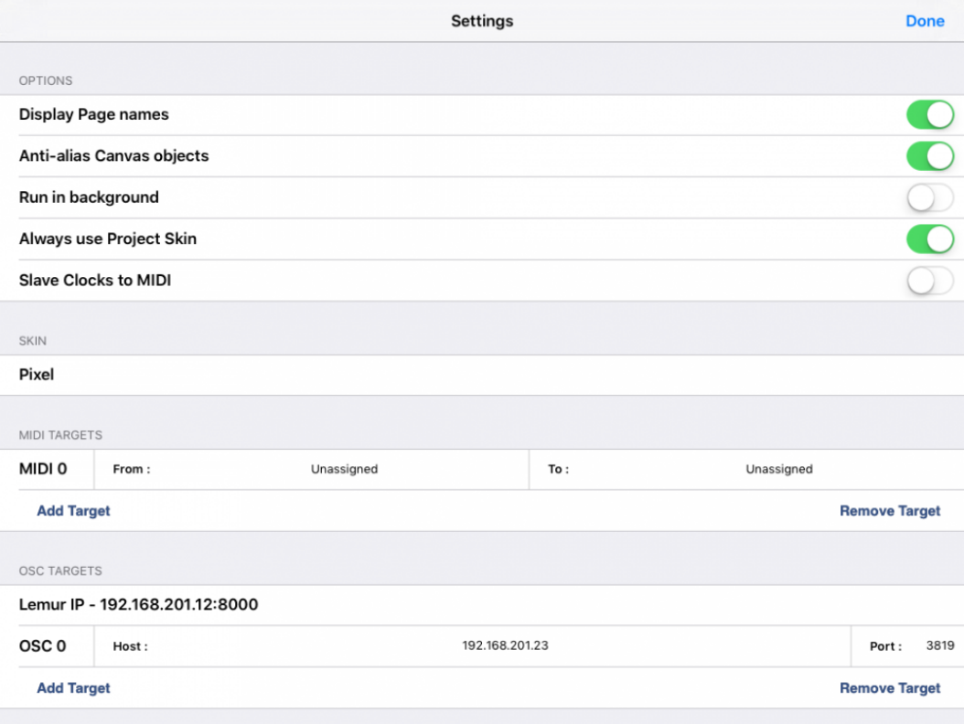The width and height of the screenshot is (964, 724).
Task: Add Target under OSC Targets
Action: tap(73, 688)
